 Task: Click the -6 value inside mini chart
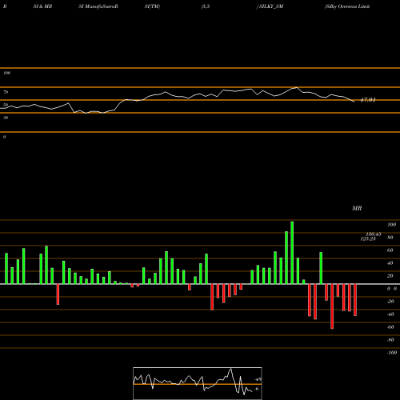[256, 389]
